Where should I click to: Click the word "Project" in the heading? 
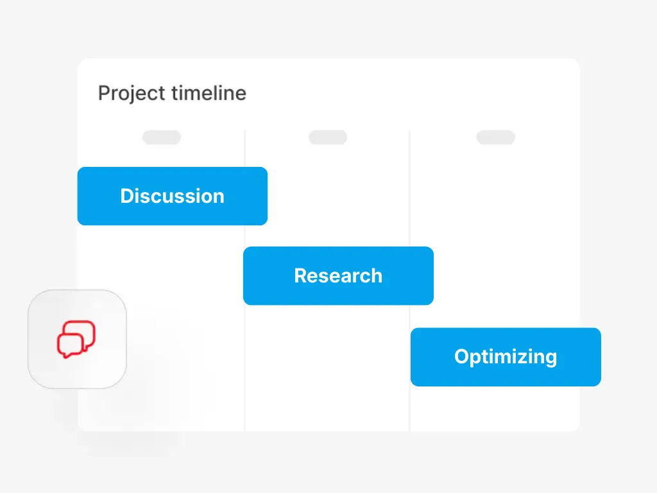[132, 93]
